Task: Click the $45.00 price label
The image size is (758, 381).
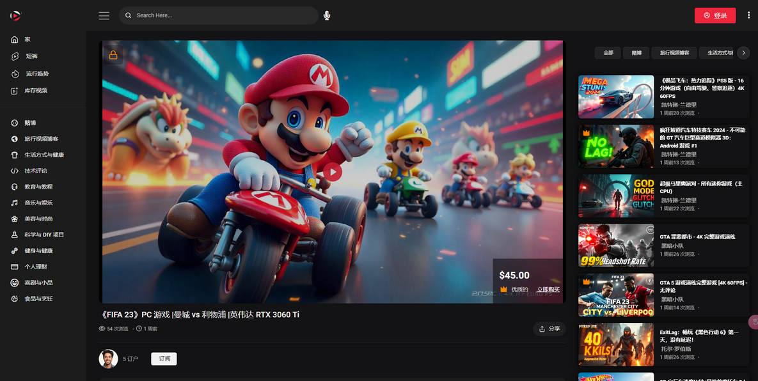Action: pos(514,276)
